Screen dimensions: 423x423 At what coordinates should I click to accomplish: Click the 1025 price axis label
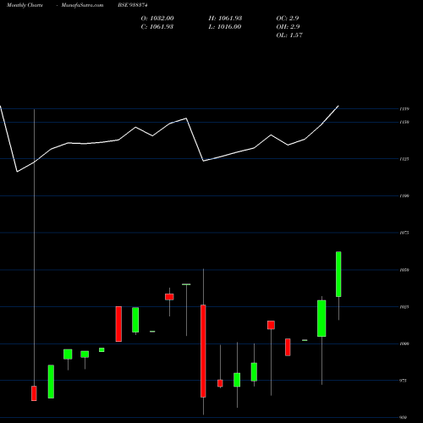[404, 307]
